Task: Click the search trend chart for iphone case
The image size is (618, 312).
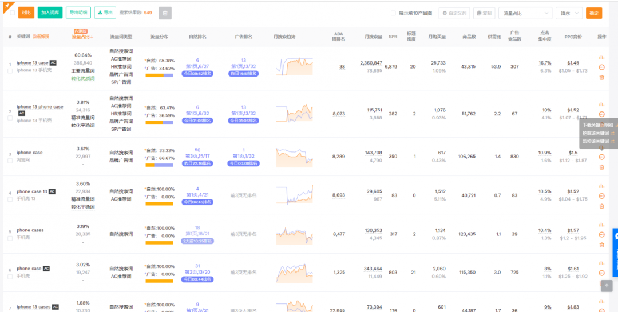Action: (294, 157)
